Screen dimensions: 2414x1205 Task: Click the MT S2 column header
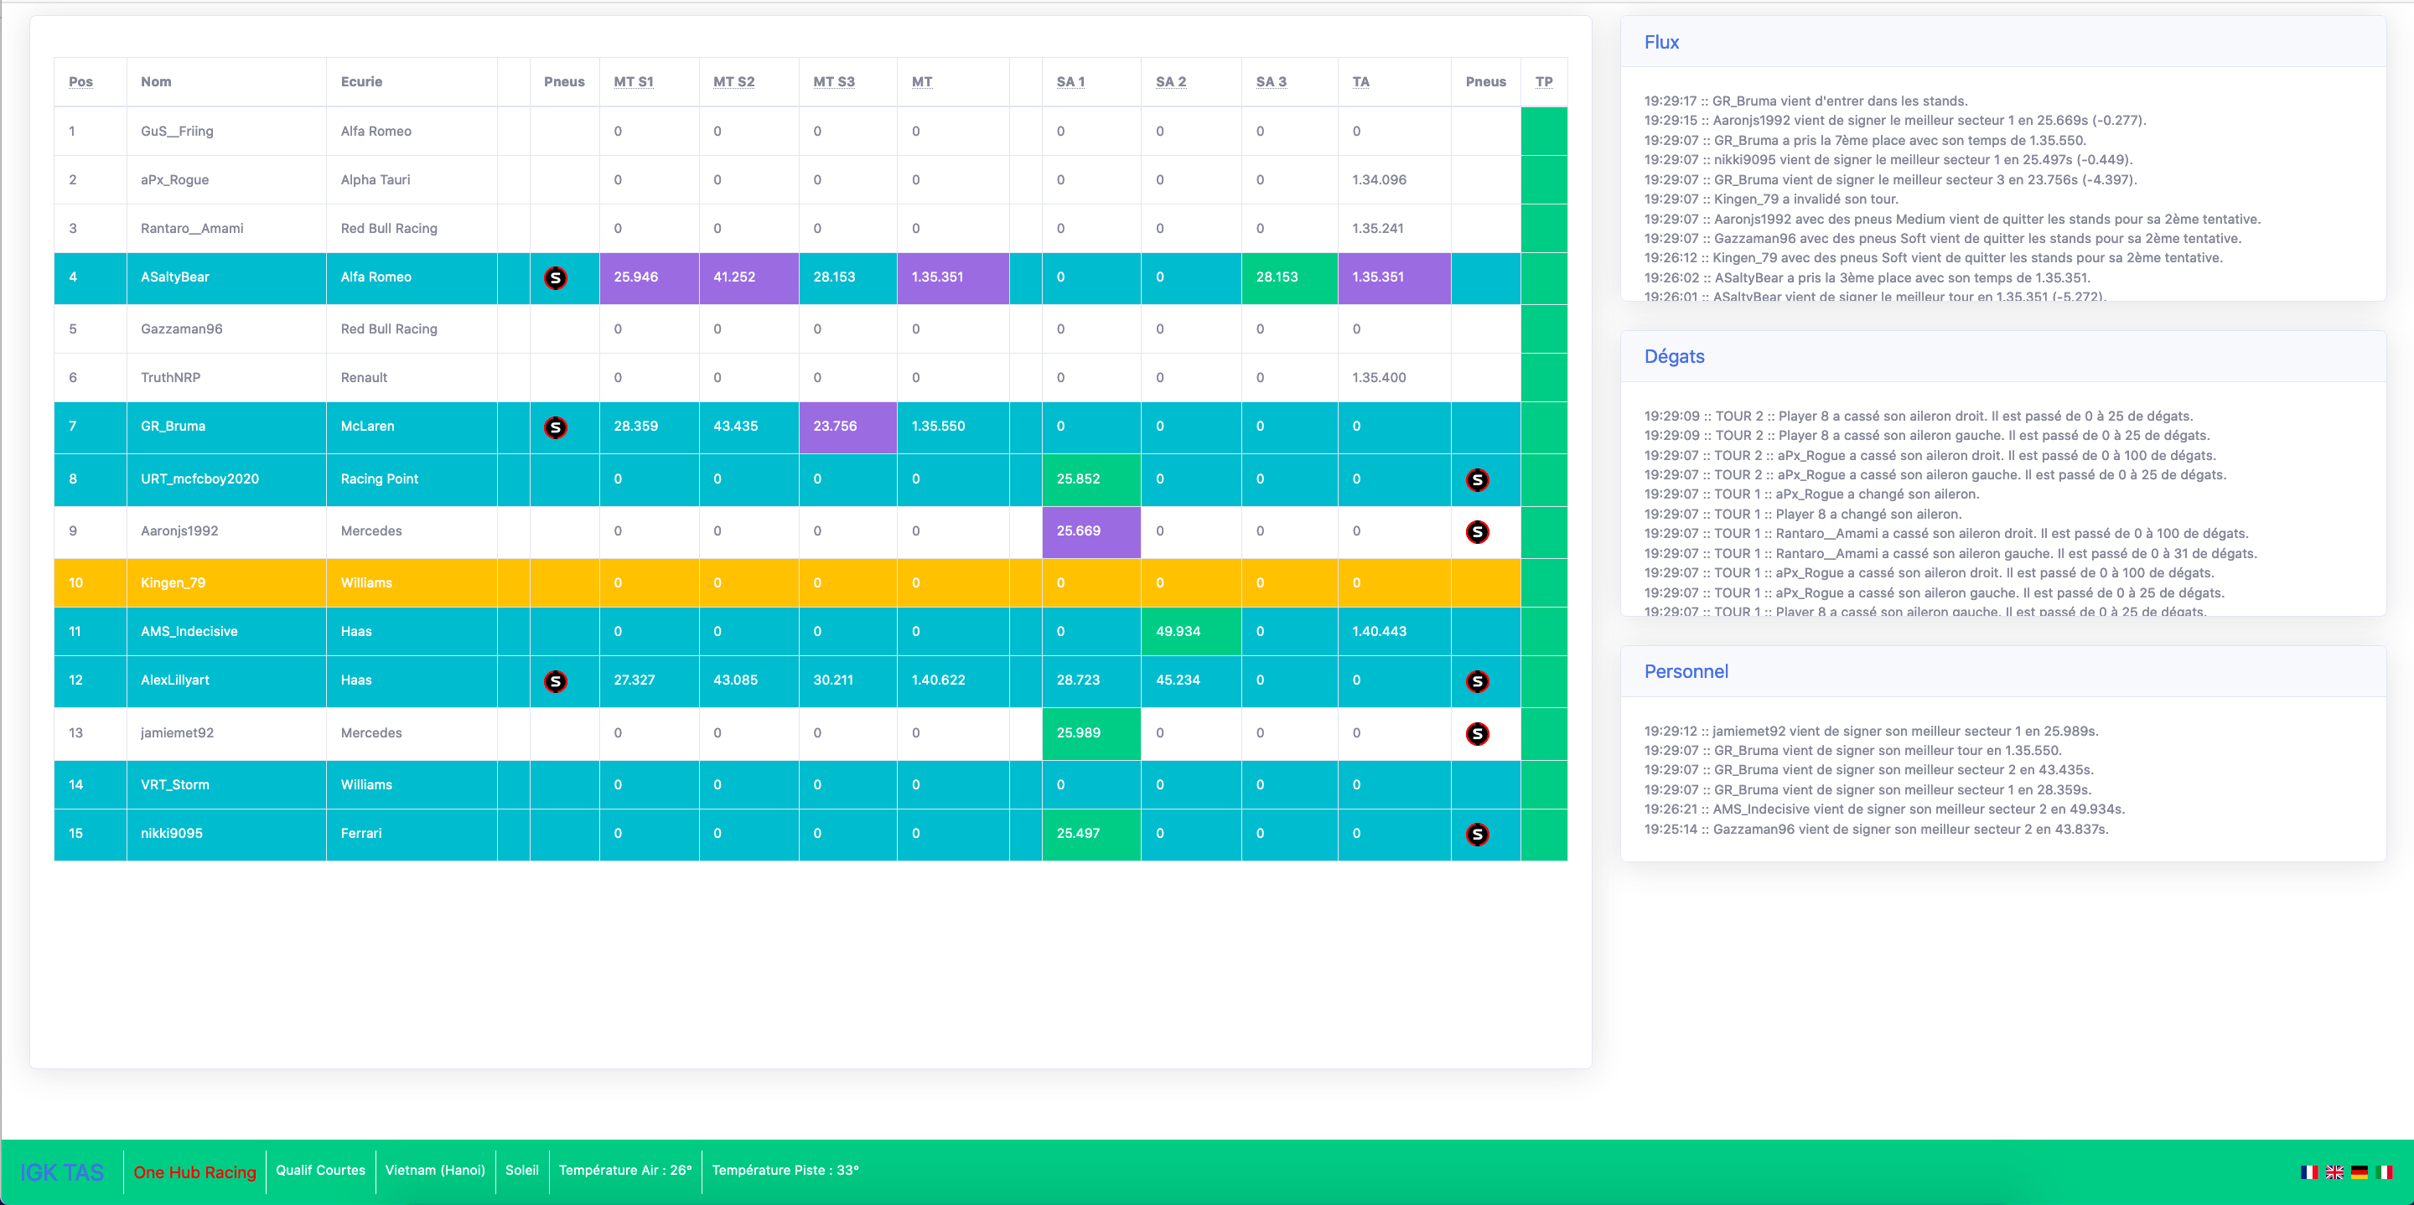click(733, 81)
